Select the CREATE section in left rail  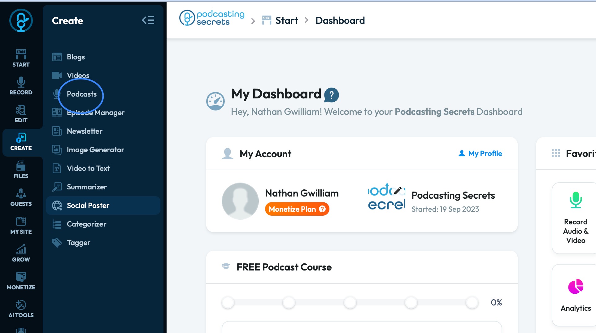(x=21, y=142)
